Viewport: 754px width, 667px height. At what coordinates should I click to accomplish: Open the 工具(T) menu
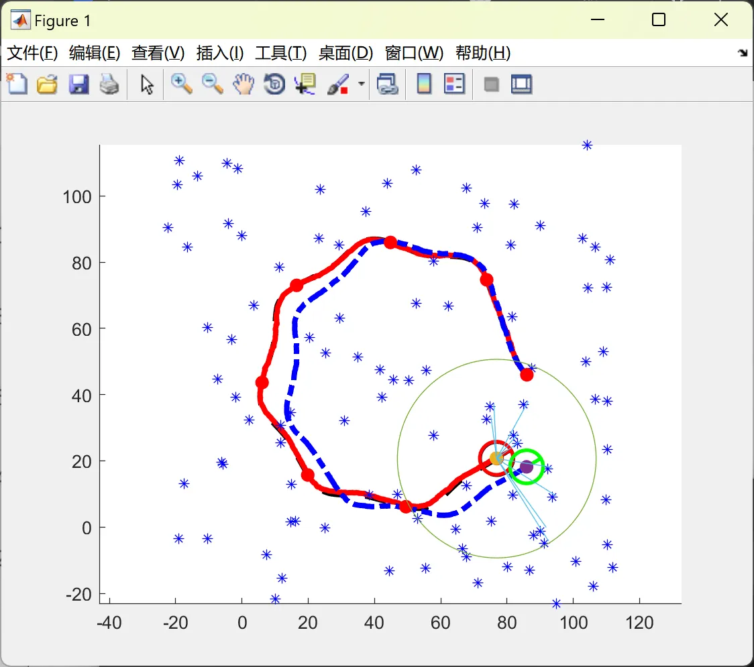coord(281,53)
